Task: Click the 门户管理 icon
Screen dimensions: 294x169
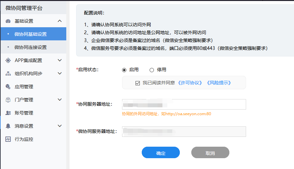Action: point(8,100)
